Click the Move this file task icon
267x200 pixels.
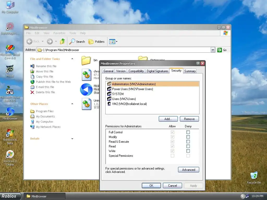click(32, 71)
